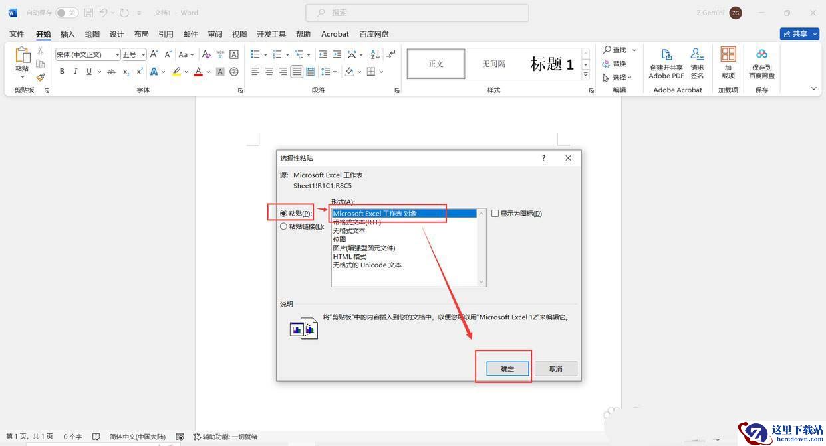
Task: Click the Copy icon under clipboard
Action: 41,64
